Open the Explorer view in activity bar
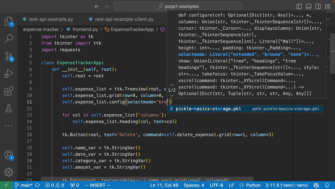The height and width of the screenshot is (189, 335). pos(9,21)
